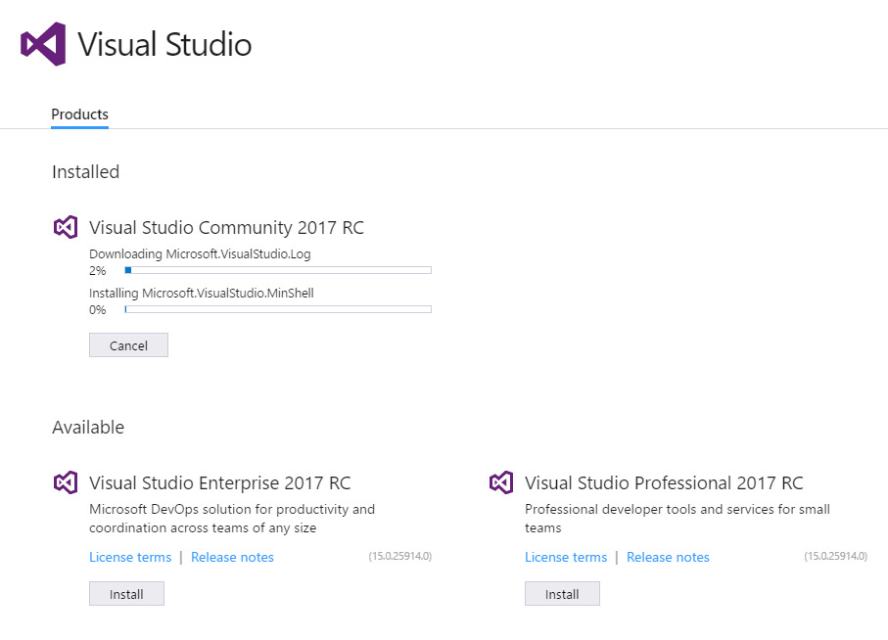The width and height of the screenshot is (888, 640).
Task: Click the Installed section heading
Action: (85, 172)
